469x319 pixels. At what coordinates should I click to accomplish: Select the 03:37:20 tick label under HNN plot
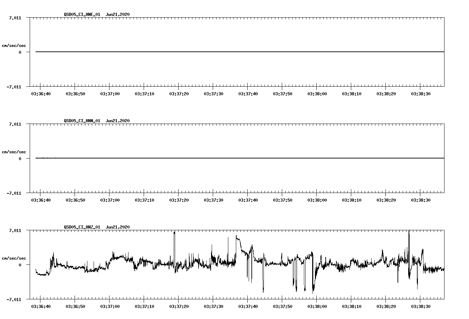pos(179,200)
